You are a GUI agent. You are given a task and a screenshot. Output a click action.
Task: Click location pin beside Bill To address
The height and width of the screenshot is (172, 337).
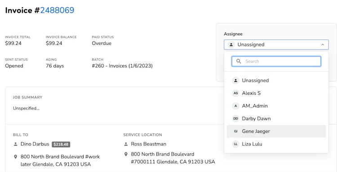coord(15,157)
